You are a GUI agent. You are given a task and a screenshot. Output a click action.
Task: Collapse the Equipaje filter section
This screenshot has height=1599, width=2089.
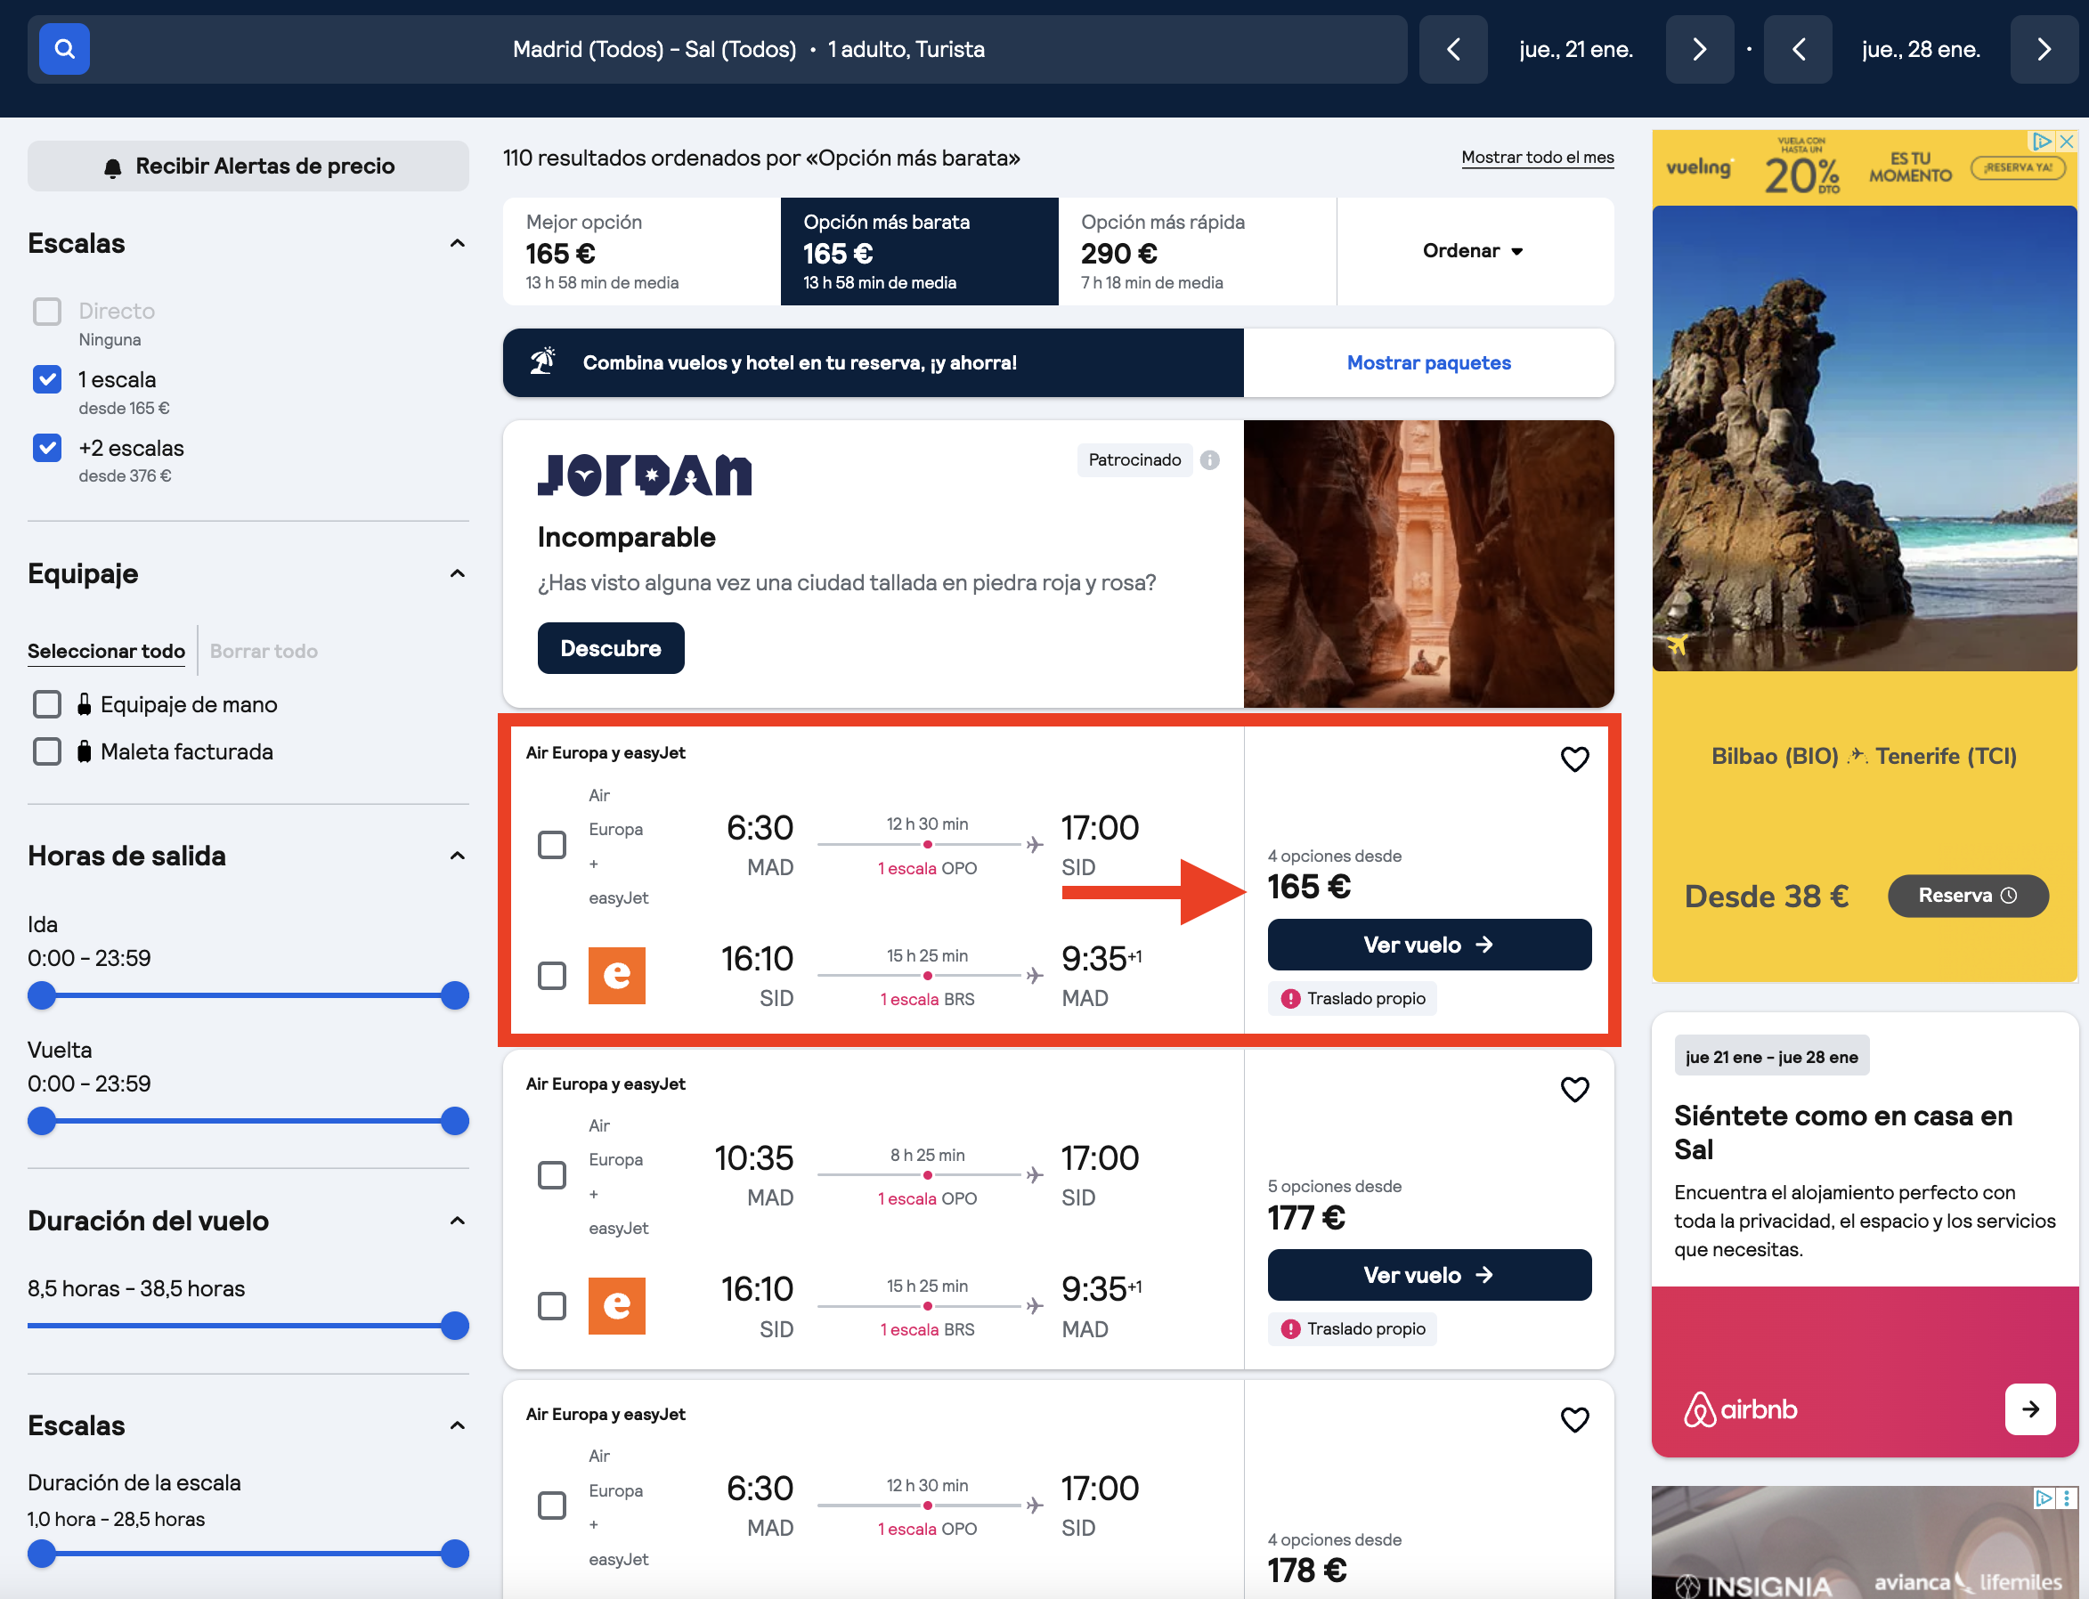click(x=458, y=573)
